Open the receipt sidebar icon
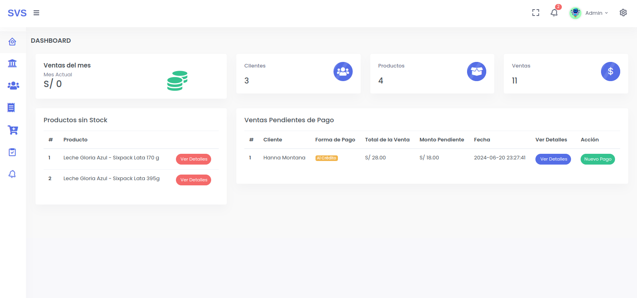637x298 pixels. tap(11, 107)
